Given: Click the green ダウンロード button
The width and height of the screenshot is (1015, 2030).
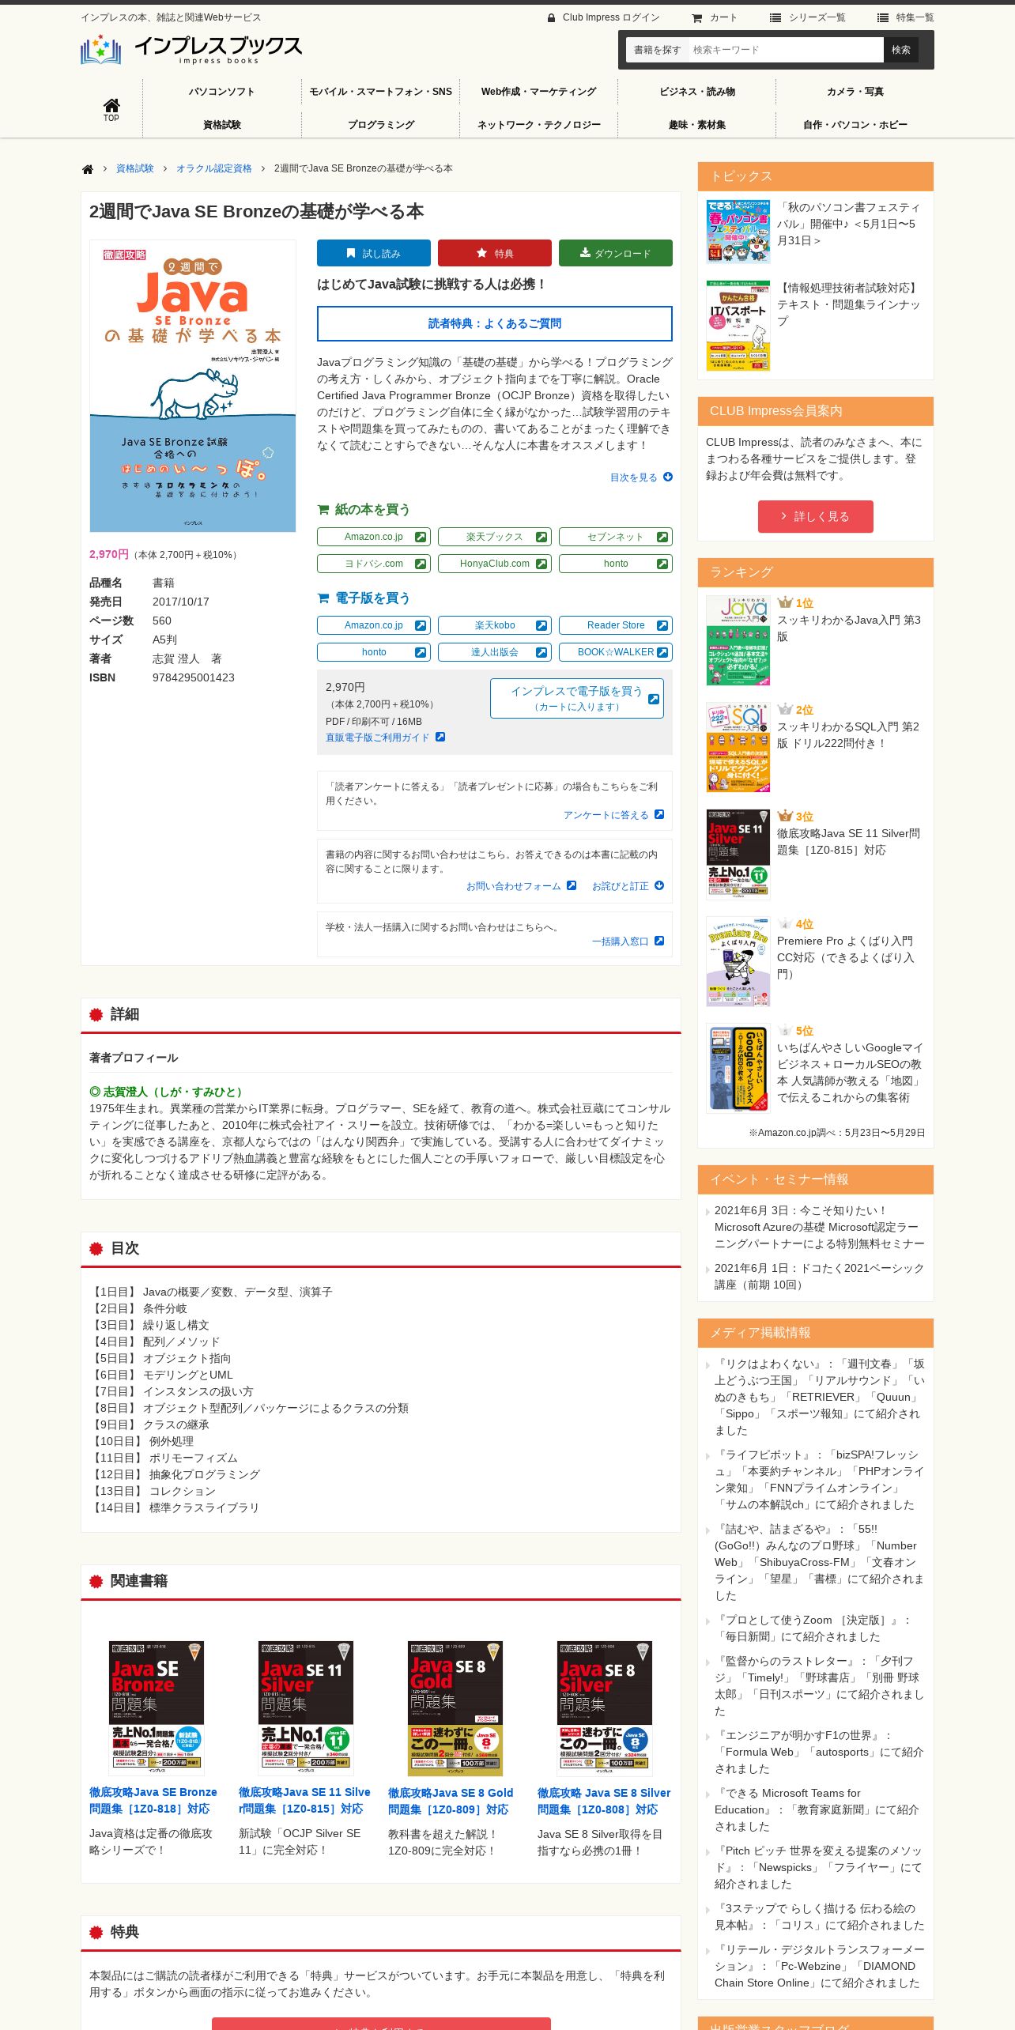Looking at the screenshot, I should click(616, 253).
